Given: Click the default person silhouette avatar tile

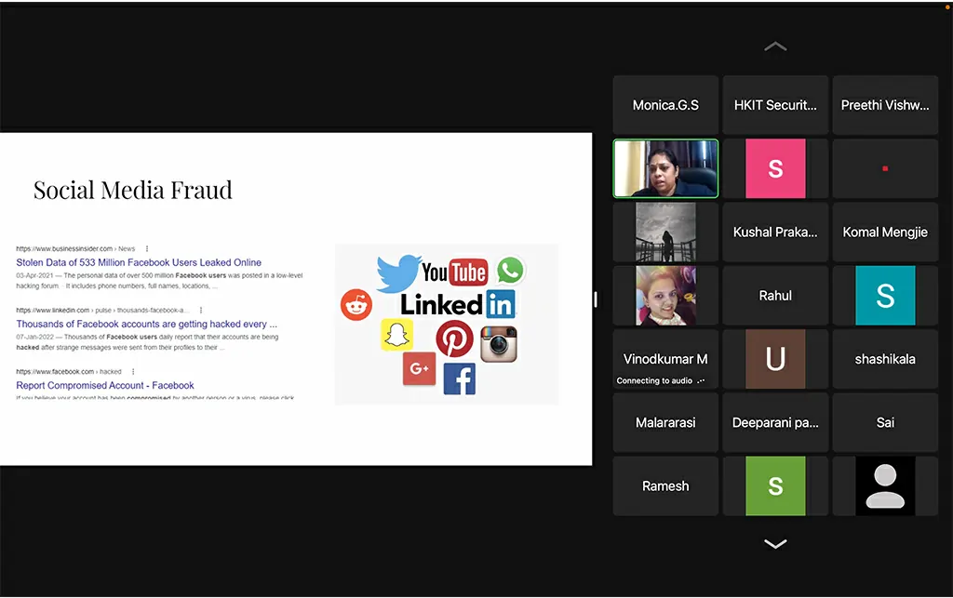Looking at the screenshot, I should (885, 486).
